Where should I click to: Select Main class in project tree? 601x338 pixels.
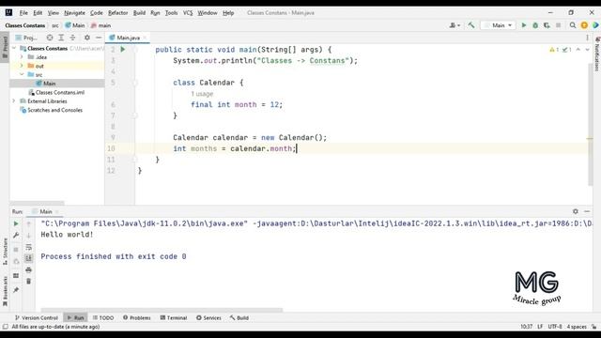tap(46, 84)
